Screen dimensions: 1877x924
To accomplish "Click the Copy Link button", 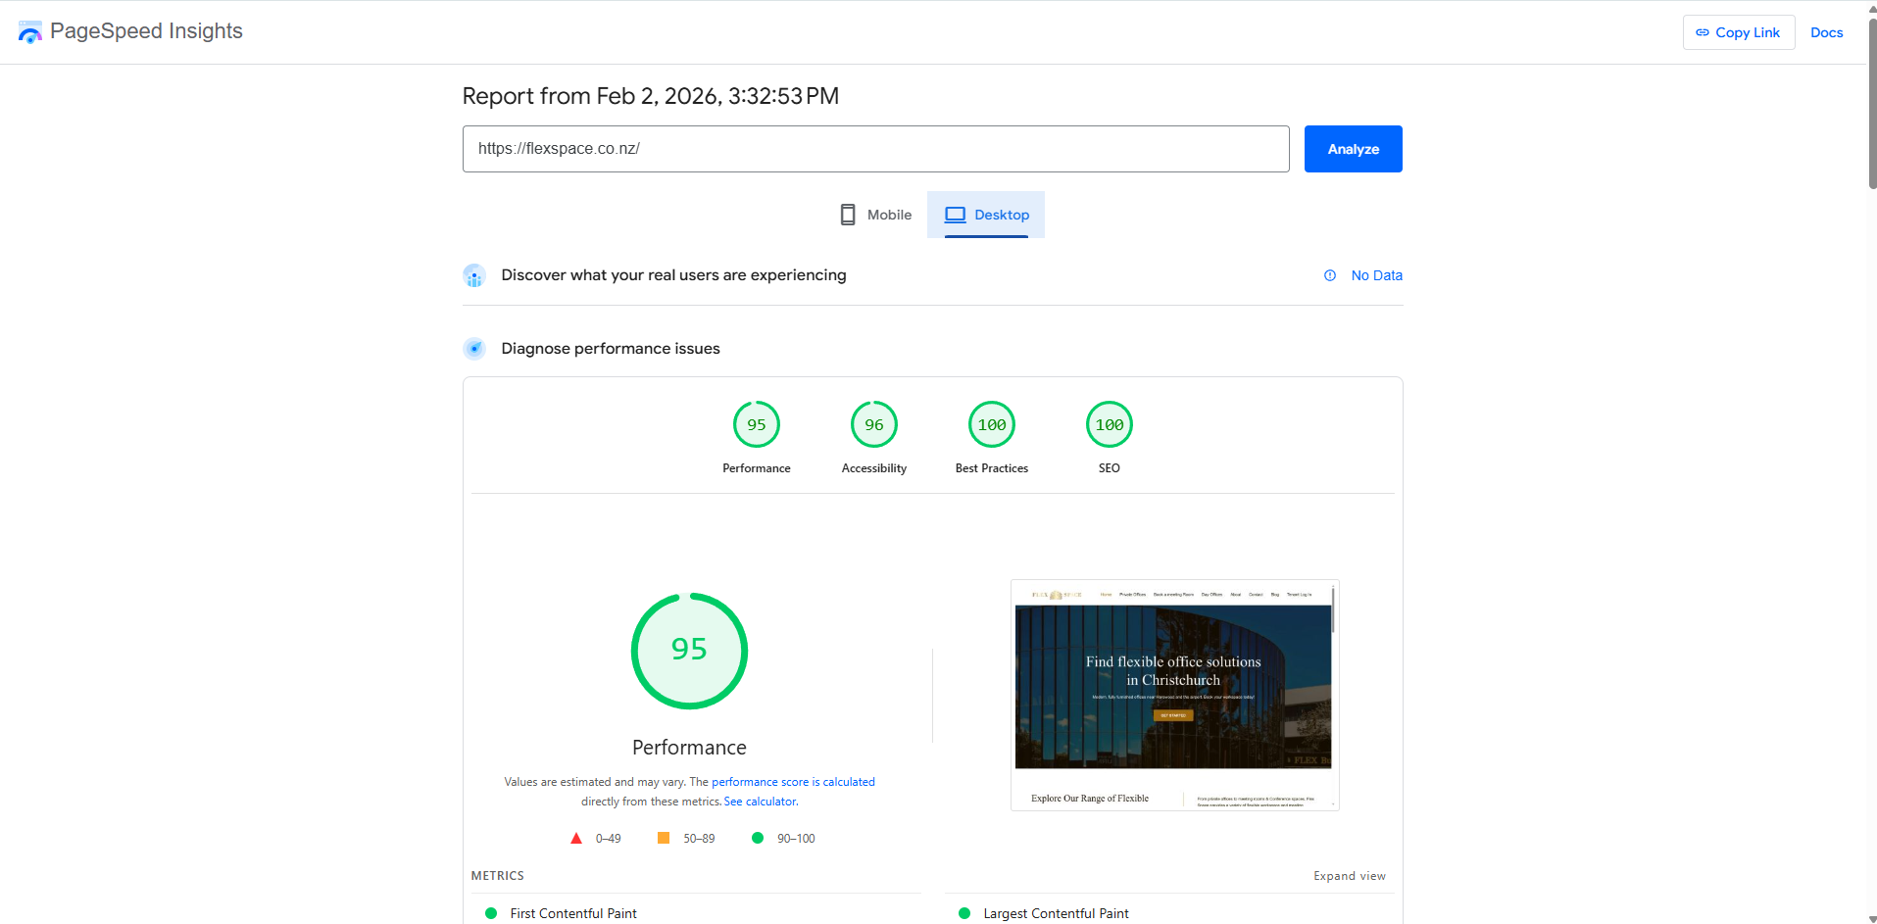I will point(1738,32).
